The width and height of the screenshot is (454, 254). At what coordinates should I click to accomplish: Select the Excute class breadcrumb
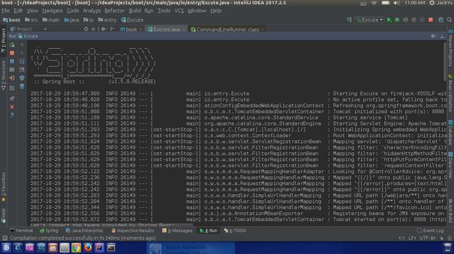pyautogui.click(x=132, y=20)
